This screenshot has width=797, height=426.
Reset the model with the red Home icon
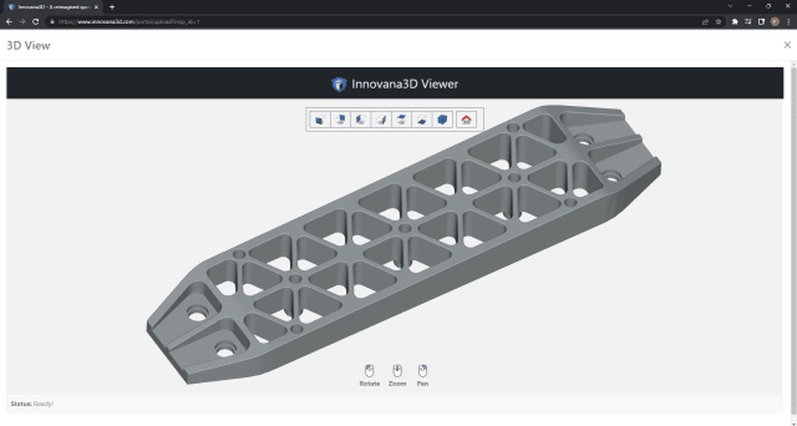point(466,120)
